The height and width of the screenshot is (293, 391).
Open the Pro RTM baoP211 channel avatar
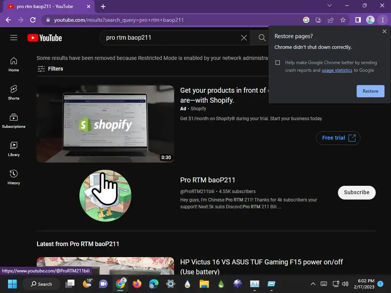105,196
